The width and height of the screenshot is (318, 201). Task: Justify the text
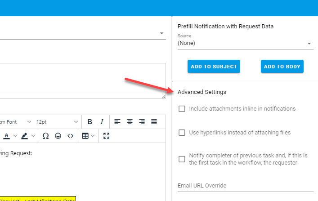point(154,122)
